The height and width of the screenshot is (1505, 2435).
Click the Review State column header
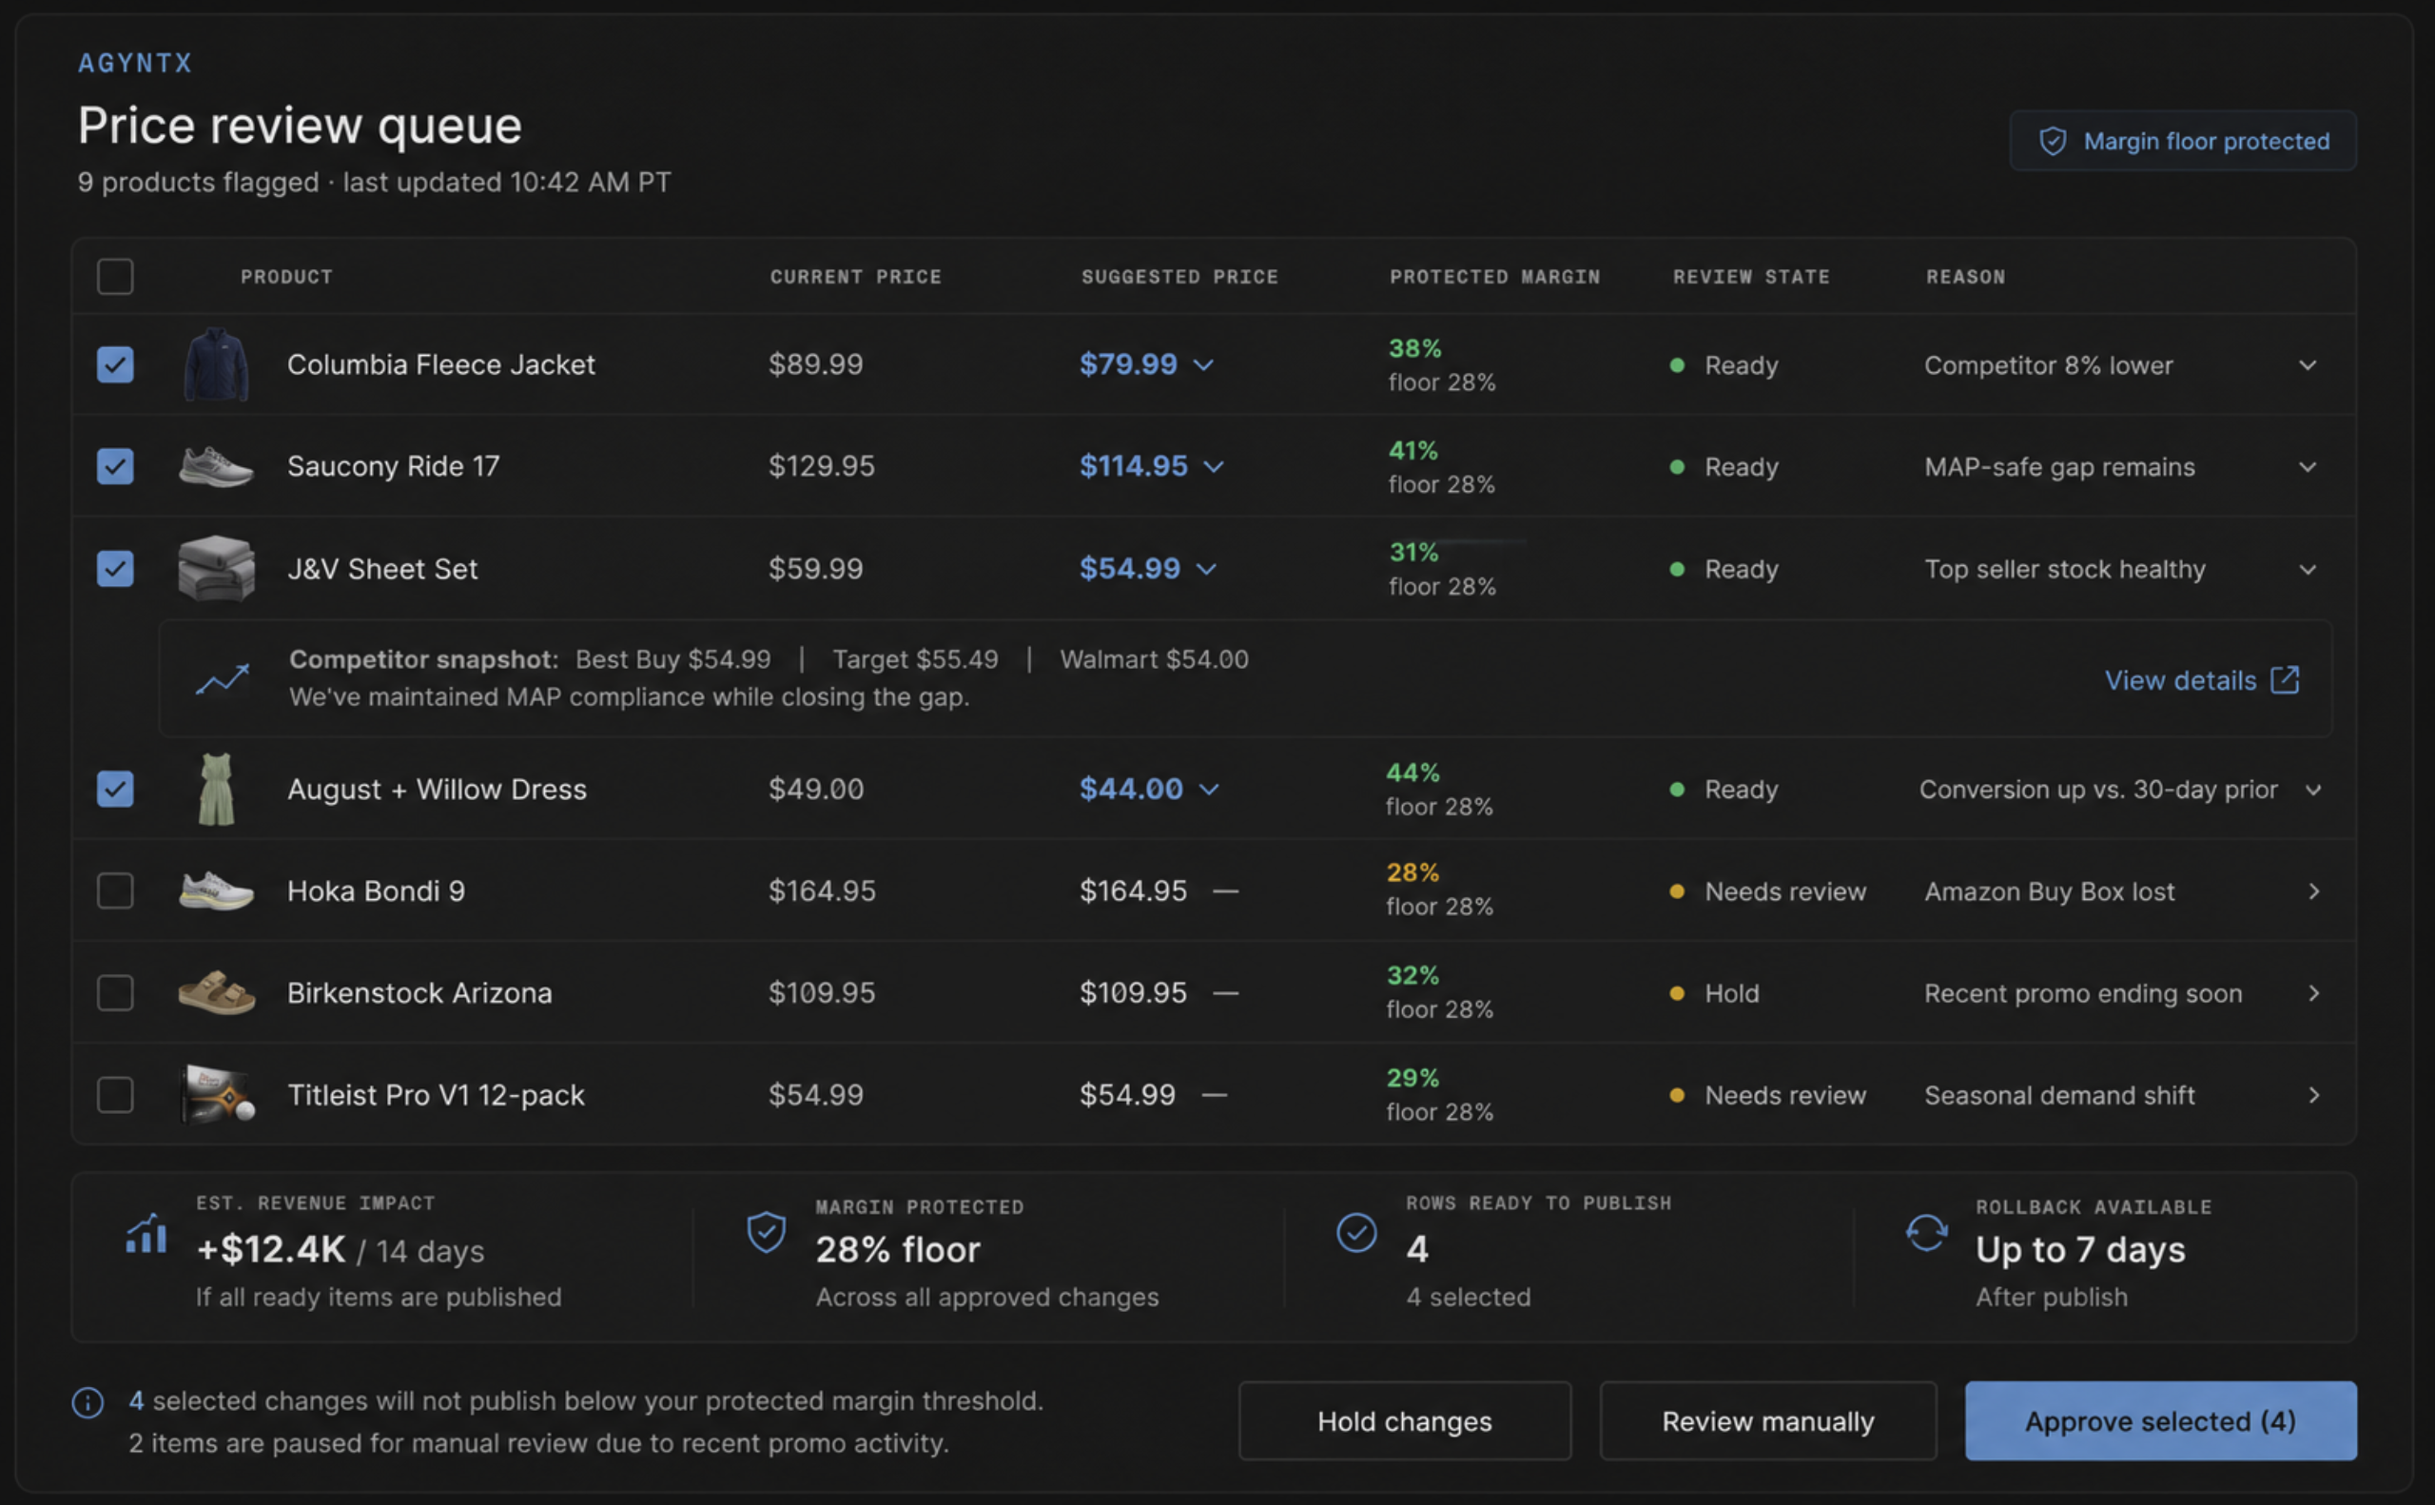click(1751, 277)
